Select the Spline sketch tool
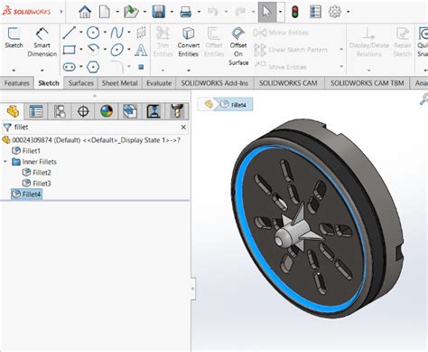This screenshot has width=428, height=352. [116, 33]
